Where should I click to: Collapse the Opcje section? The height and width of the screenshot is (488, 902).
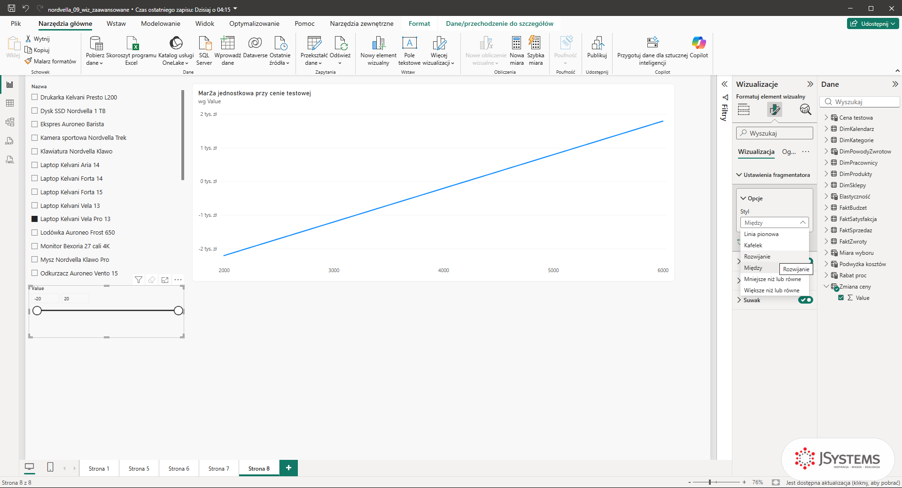pos(743,198)
